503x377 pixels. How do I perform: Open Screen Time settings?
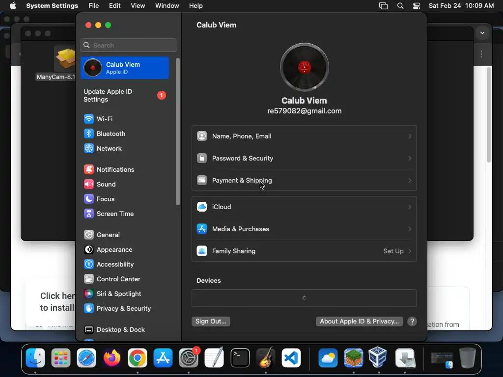[x=109, y=214]
